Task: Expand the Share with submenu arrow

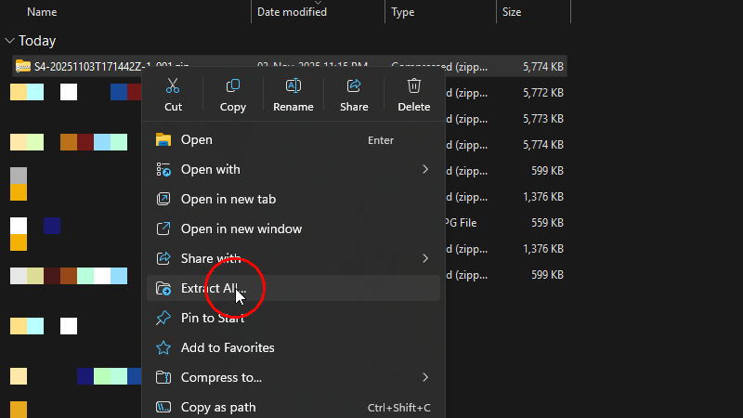Action: coord(425,258)
